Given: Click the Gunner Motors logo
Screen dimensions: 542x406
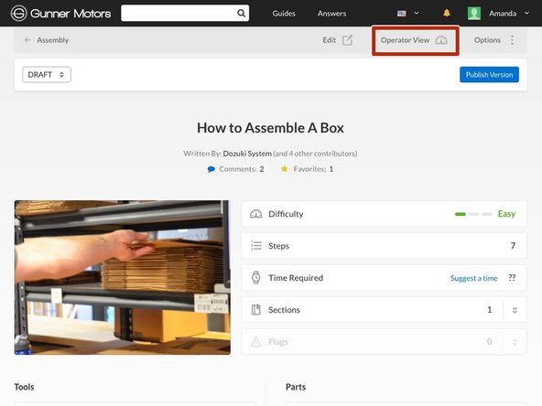Looking at the screenshot, I should coord(60,14).
